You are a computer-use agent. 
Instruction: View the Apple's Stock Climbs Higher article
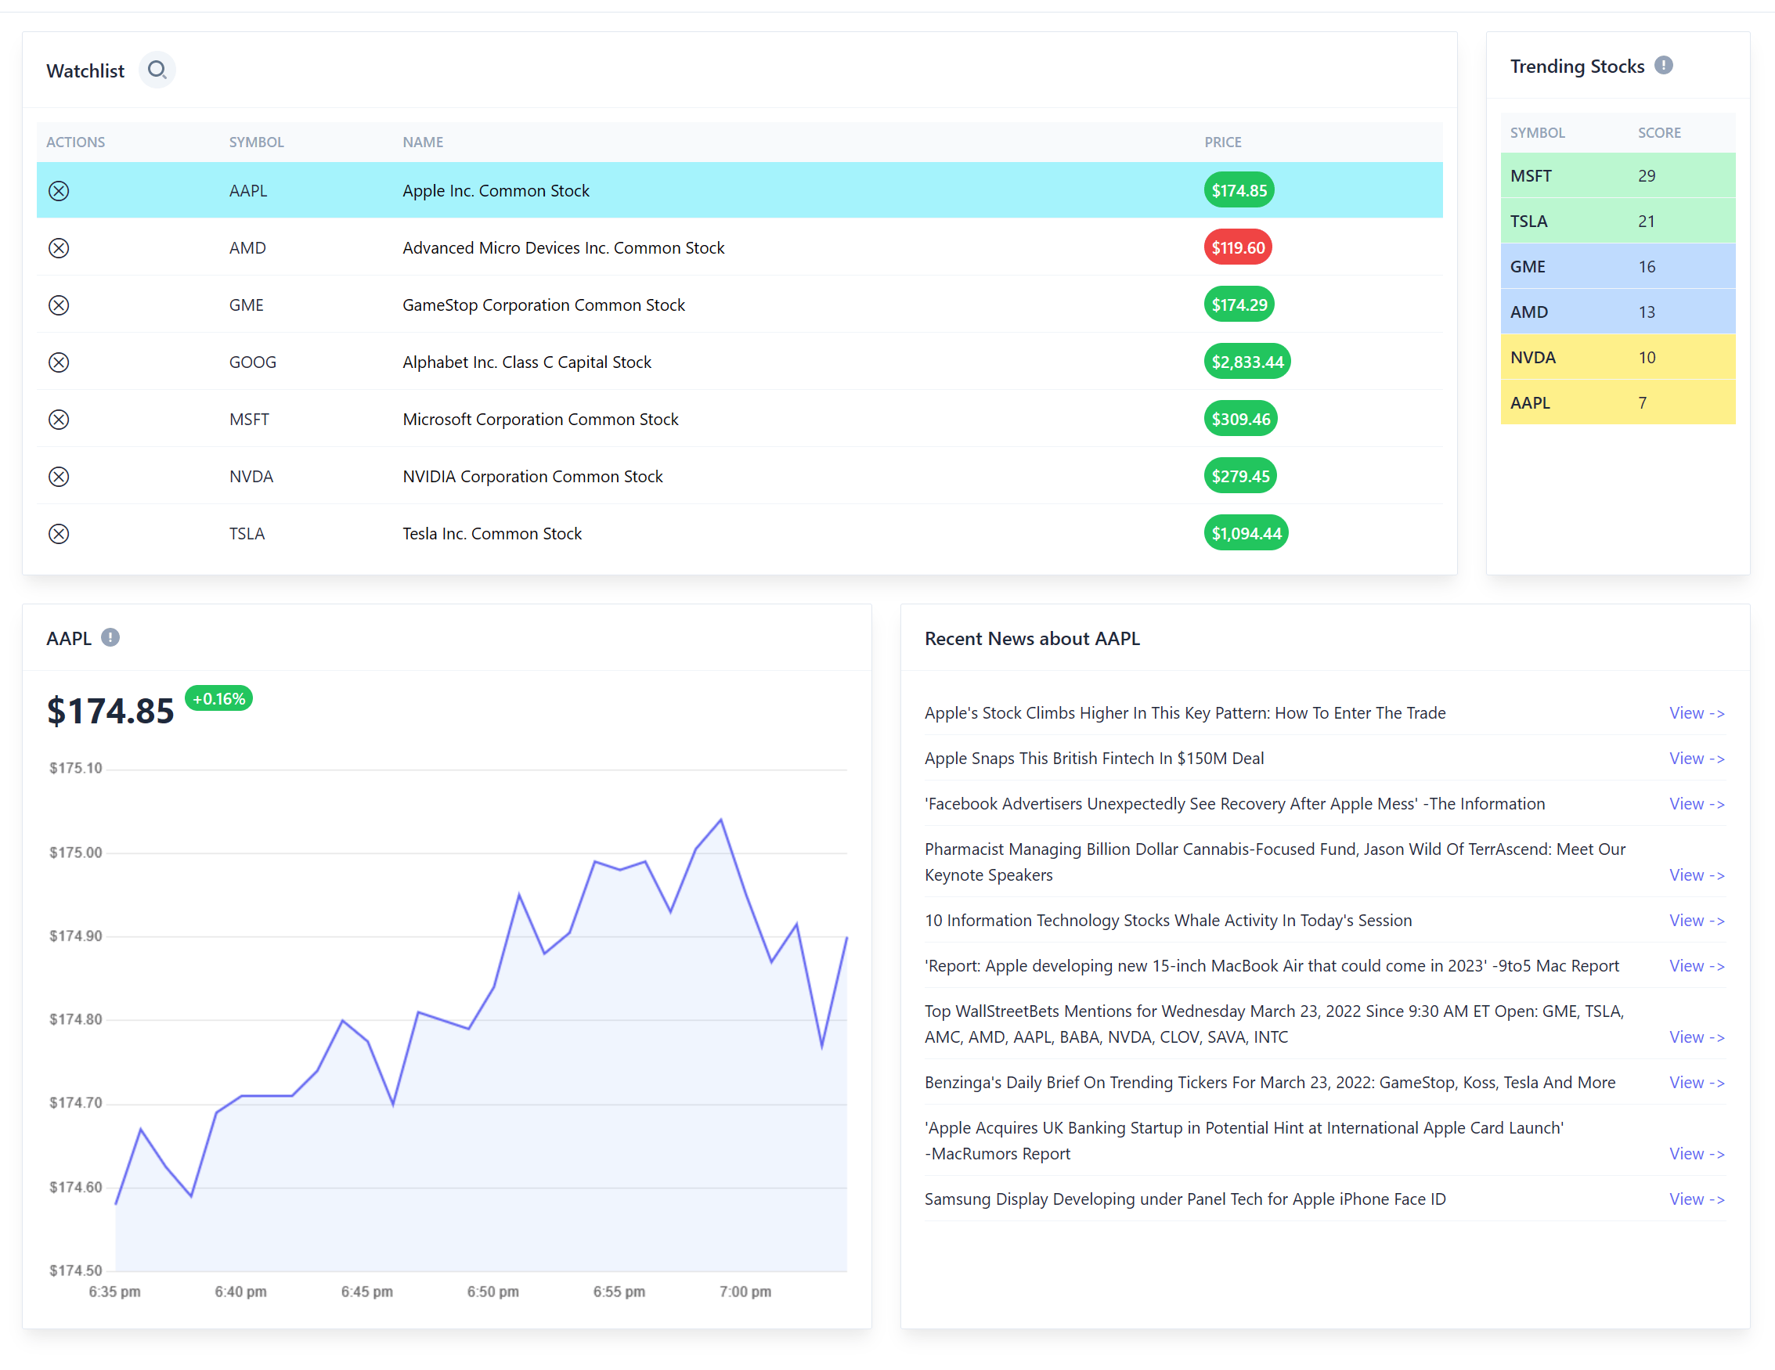[x=1696, y=712]
